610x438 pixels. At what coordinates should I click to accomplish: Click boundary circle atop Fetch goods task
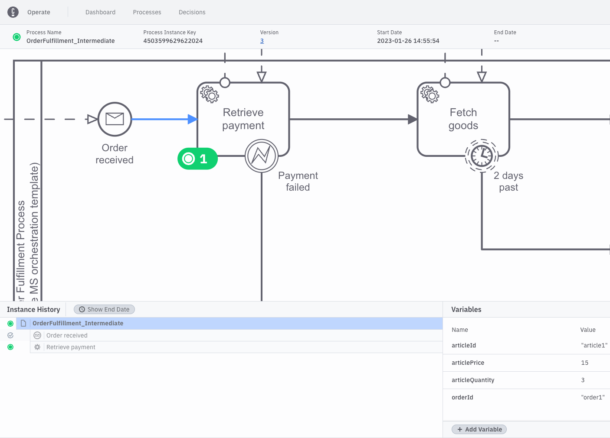coord(445,82)
